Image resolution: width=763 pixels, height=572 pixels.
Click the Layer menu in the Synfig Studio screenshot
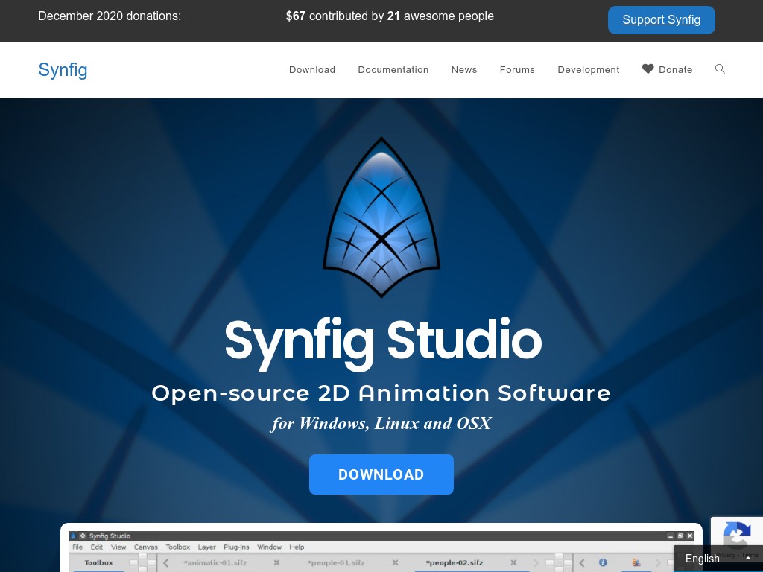point(207,547)
